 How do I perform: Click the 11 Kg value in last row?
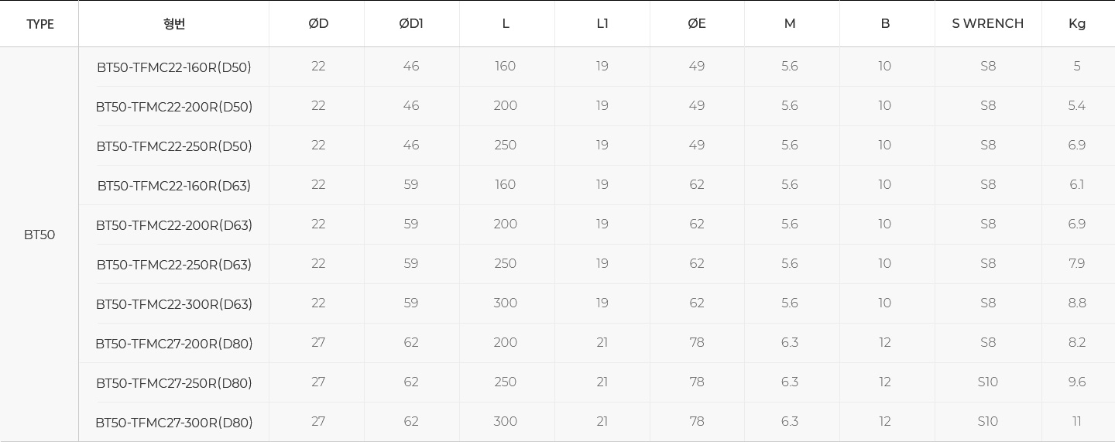[1077, 422]
